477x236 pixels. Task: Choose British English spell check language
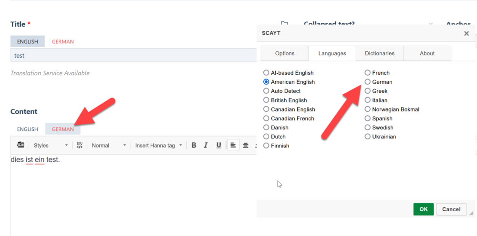(266, 100)
